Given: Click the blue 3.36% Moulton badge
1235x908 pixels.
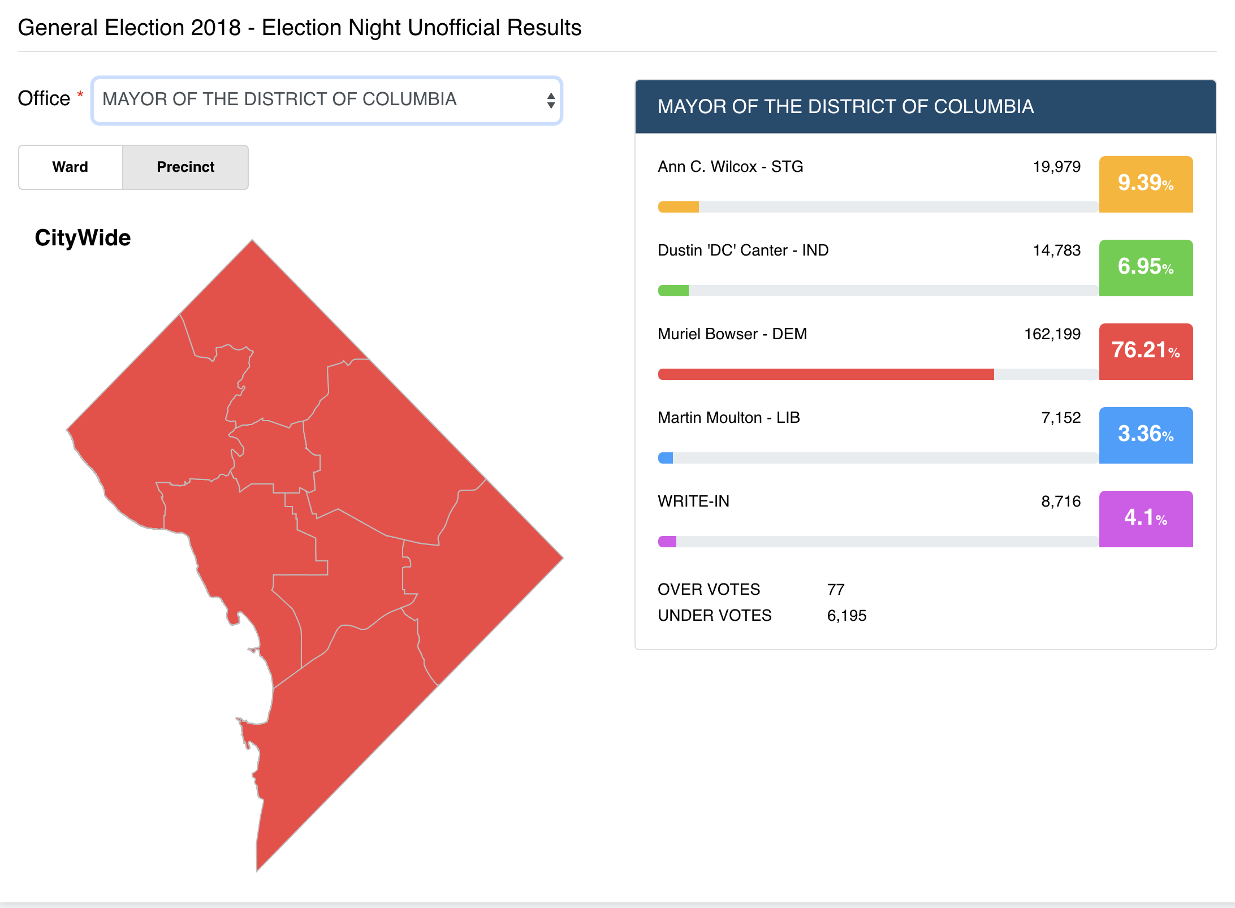Looking at the screenshot, I should (x=1146, y=435).
